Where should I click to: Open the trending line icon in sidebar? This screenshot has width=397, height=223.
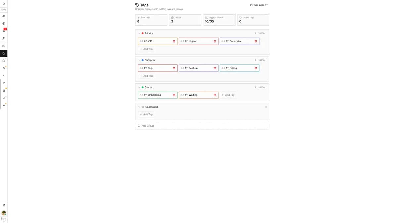[x=4, y=105]
